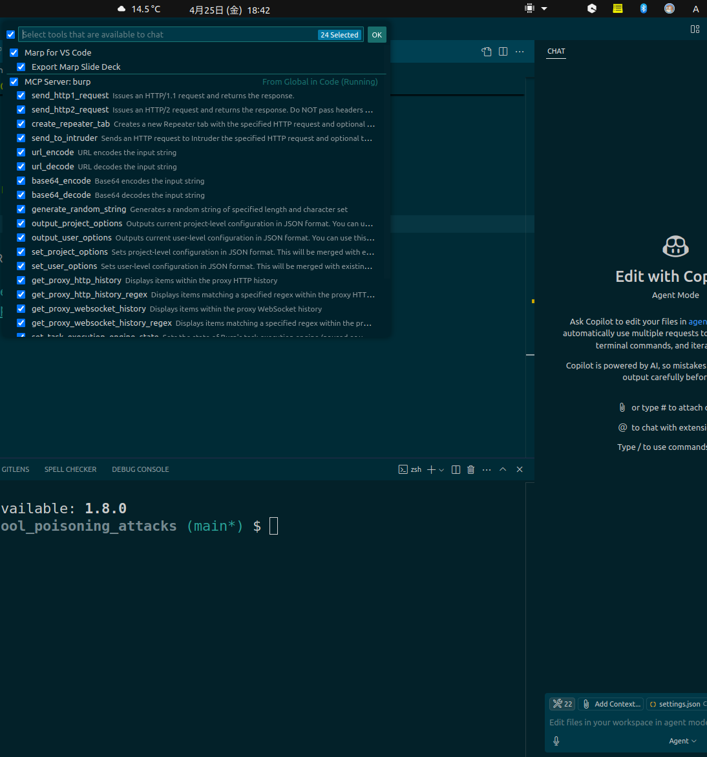Uncheck Export Marp Slide Deck tool
This screenshot has width=707, height=757.
tap(21, 67)
